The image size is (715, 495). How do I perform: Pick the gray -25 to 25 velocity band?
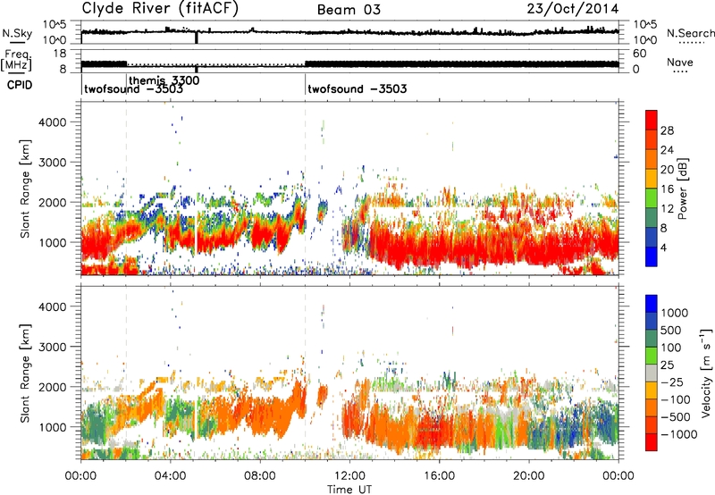(652, 373)
